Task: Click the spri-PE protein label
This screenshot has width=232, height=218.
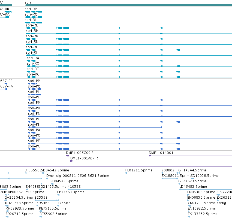Action: point(34,141)
